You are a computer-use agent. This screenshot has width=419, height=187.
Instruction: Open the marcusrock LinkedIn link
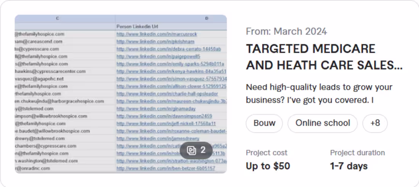coord(157,34)
